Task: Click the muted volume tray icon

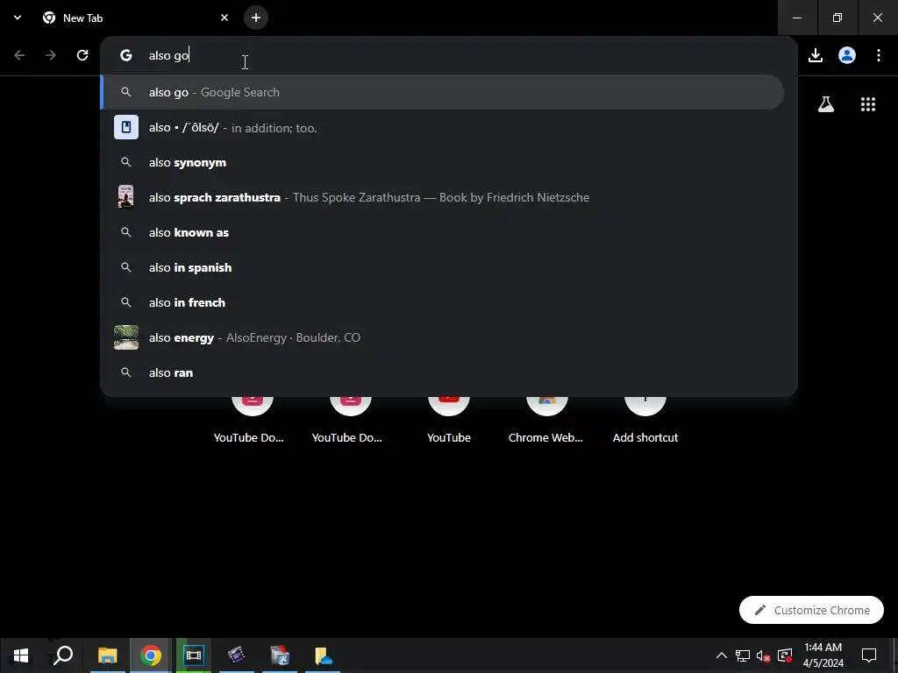Action: [764, 655]
